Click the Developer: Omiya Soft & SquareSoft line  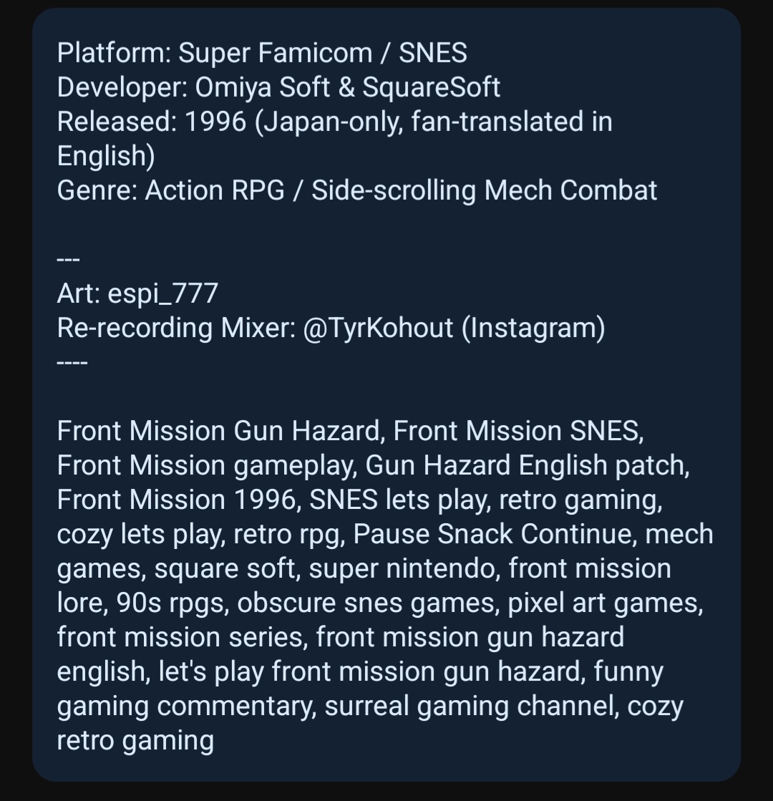click(278, 87)
